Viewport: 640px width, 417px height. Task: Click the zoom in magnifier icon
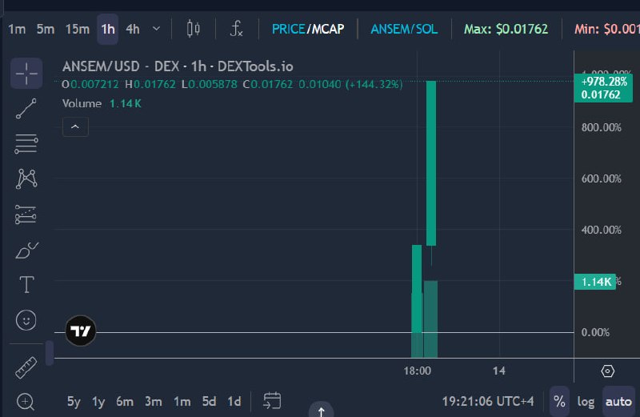coord(26,402)
